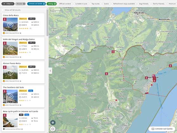Toggle the Family-friendly filter
The image size is (177, 133).
coord(159,4)
